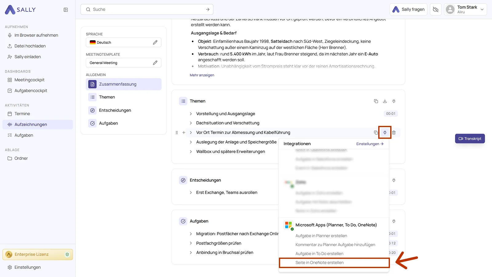Expand Dachsituation und Verschattung topic
This screenshot has height=277, width=492.
(191, 123)
